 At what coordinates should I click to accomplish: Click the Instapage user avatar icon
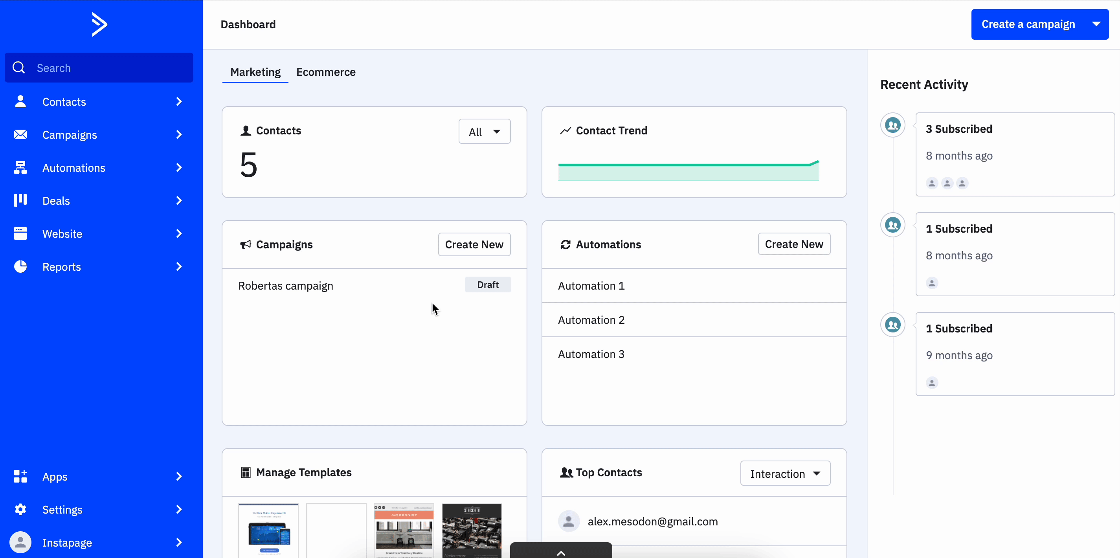20,542
